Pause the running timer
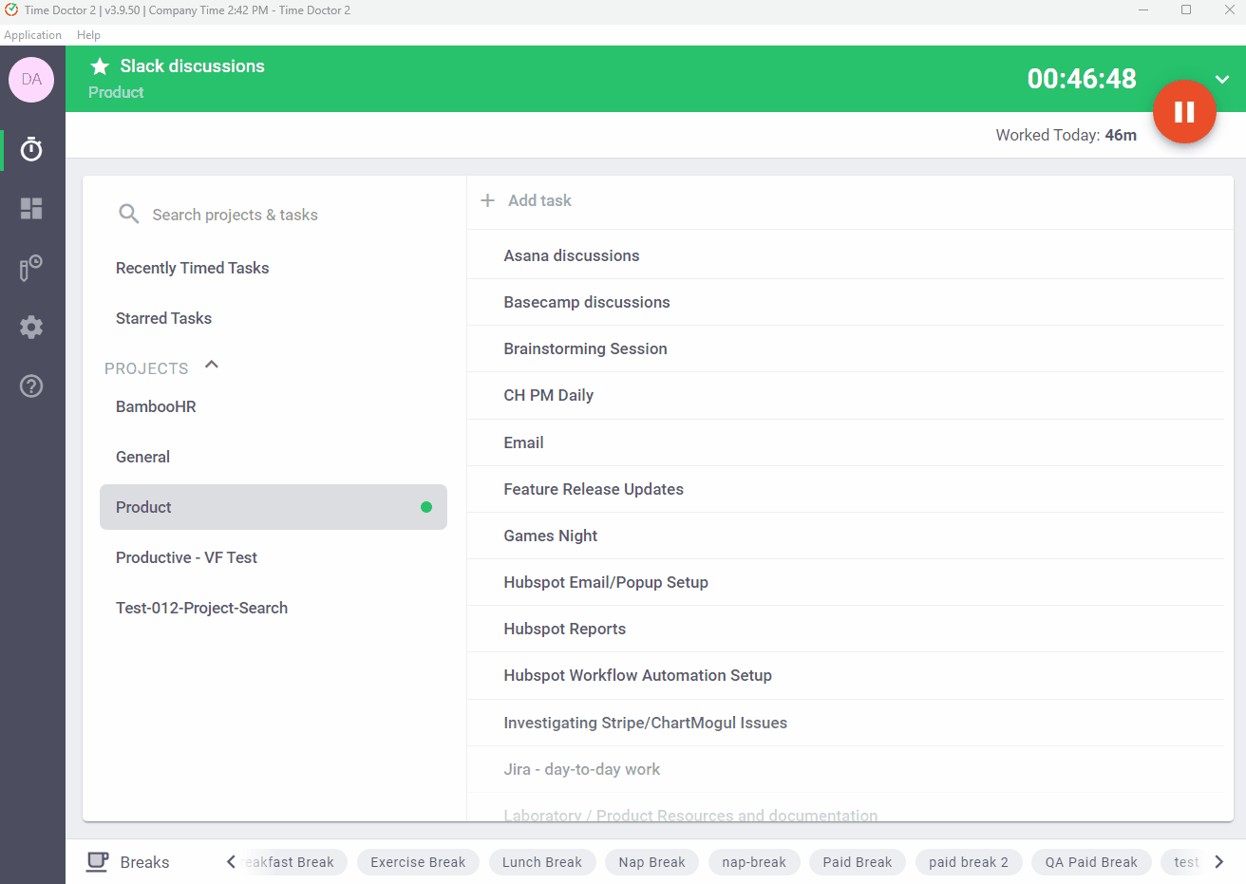 tap(1184, 112)
